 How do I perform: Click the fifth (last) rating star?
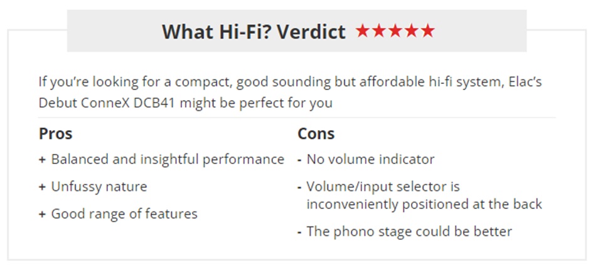pos(428,31)
